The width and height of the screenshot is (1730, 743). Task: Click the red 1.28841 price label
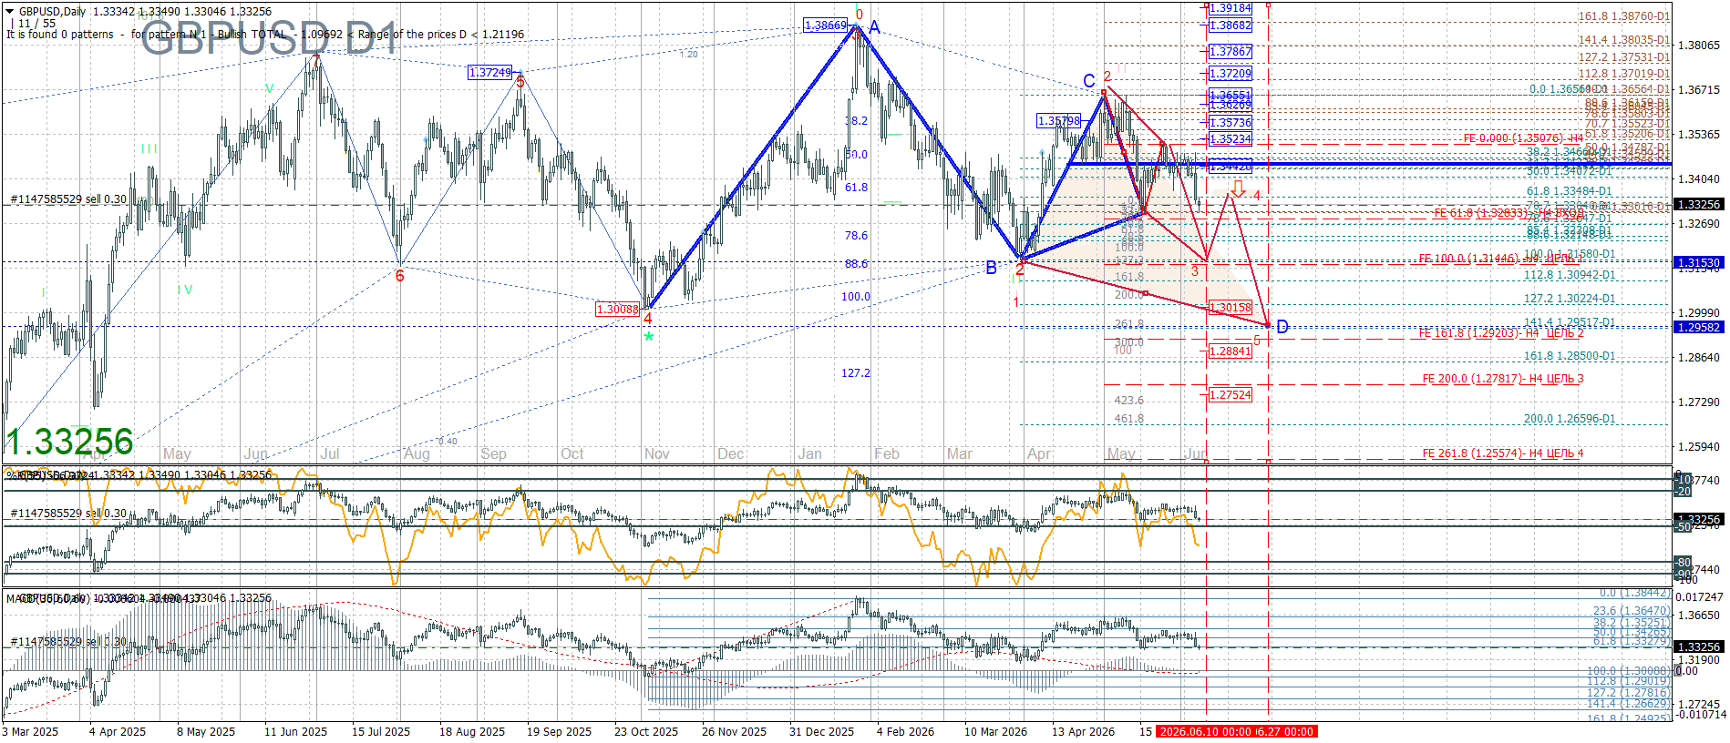(x=1231, y=351)
